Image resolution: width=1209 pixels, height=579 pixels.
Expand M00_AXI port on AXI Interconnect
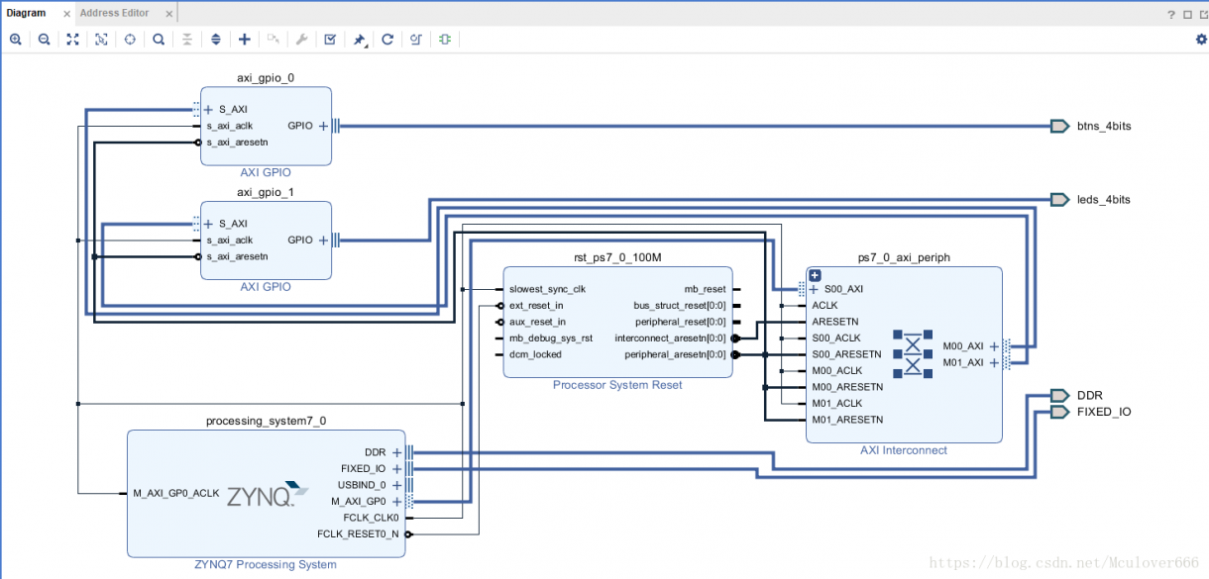994,346
